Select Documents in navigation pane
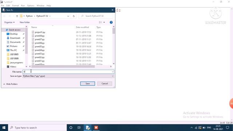Viewport: 233px width, 131px height. pos(15,42)
